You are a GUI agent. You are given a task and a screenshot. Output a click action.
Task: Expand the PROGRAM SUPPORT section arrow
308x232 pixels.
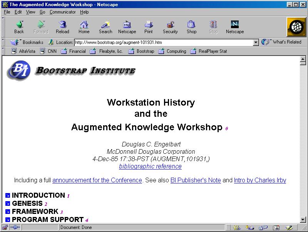(x=8, y=220)
